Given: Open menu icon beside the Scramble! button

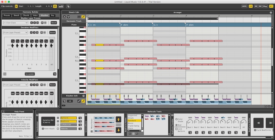Looking at the screenshot, I should (x=55, y=74).
